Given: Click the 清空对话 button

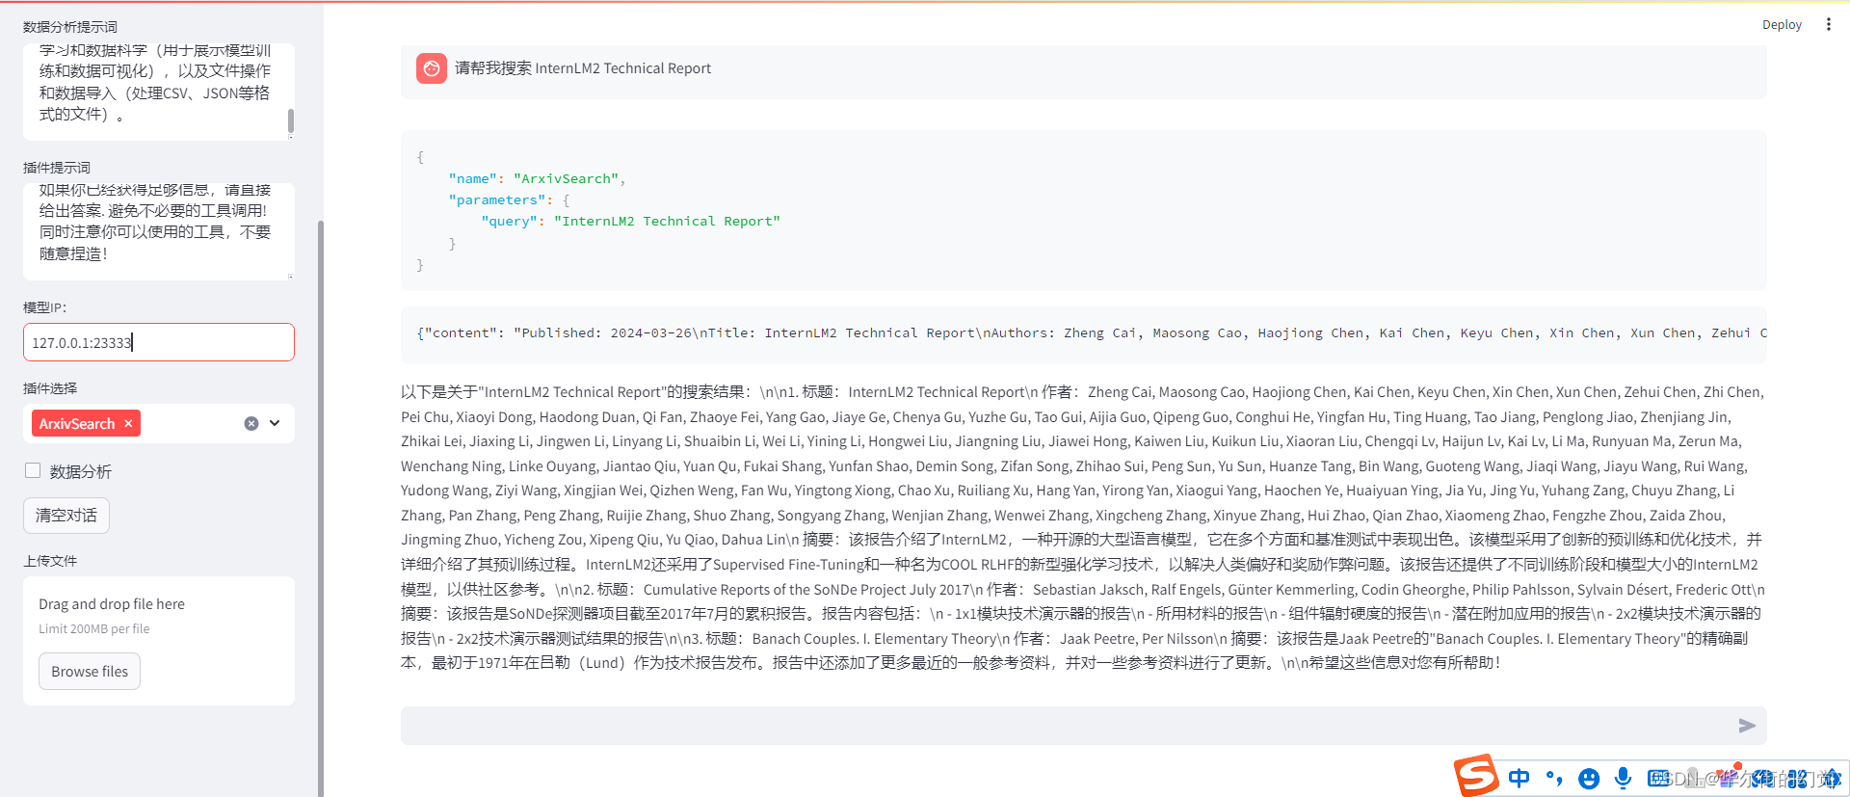Looking at the screenshot, I should (x=66, y=516).
